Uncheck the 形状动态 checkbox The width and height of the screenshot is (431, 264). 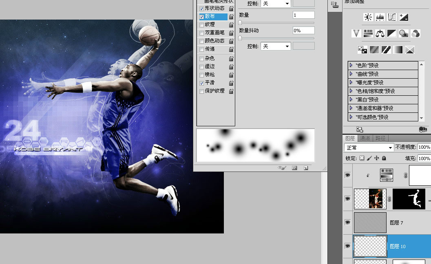pyautogui.click(x=201, y=9)
